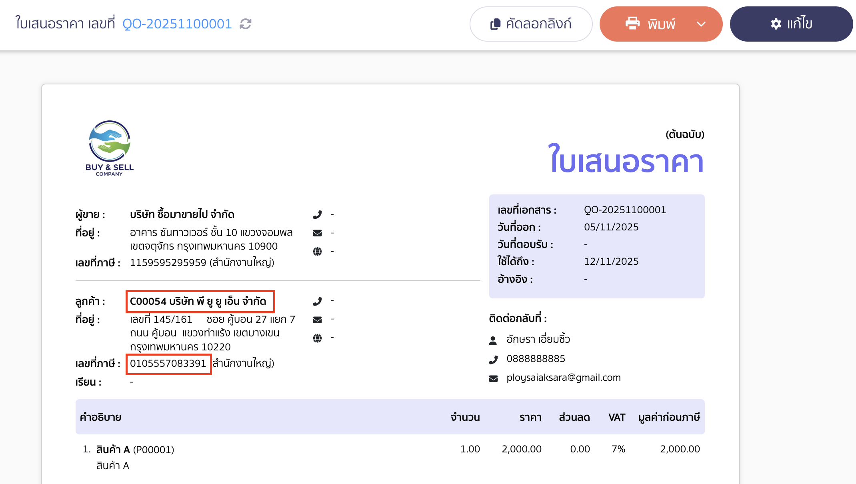Click the gear icon on the แก้ไข button
The width and height of the screenshot is (856, 484).
coord(776,24)
